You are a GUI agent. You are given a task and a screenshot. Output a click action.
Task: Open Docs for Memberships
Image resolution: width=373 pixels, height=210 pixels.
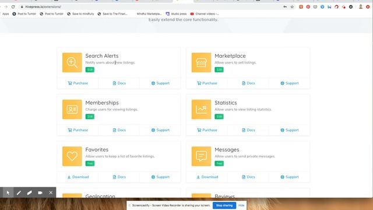[x=119, y=130]
